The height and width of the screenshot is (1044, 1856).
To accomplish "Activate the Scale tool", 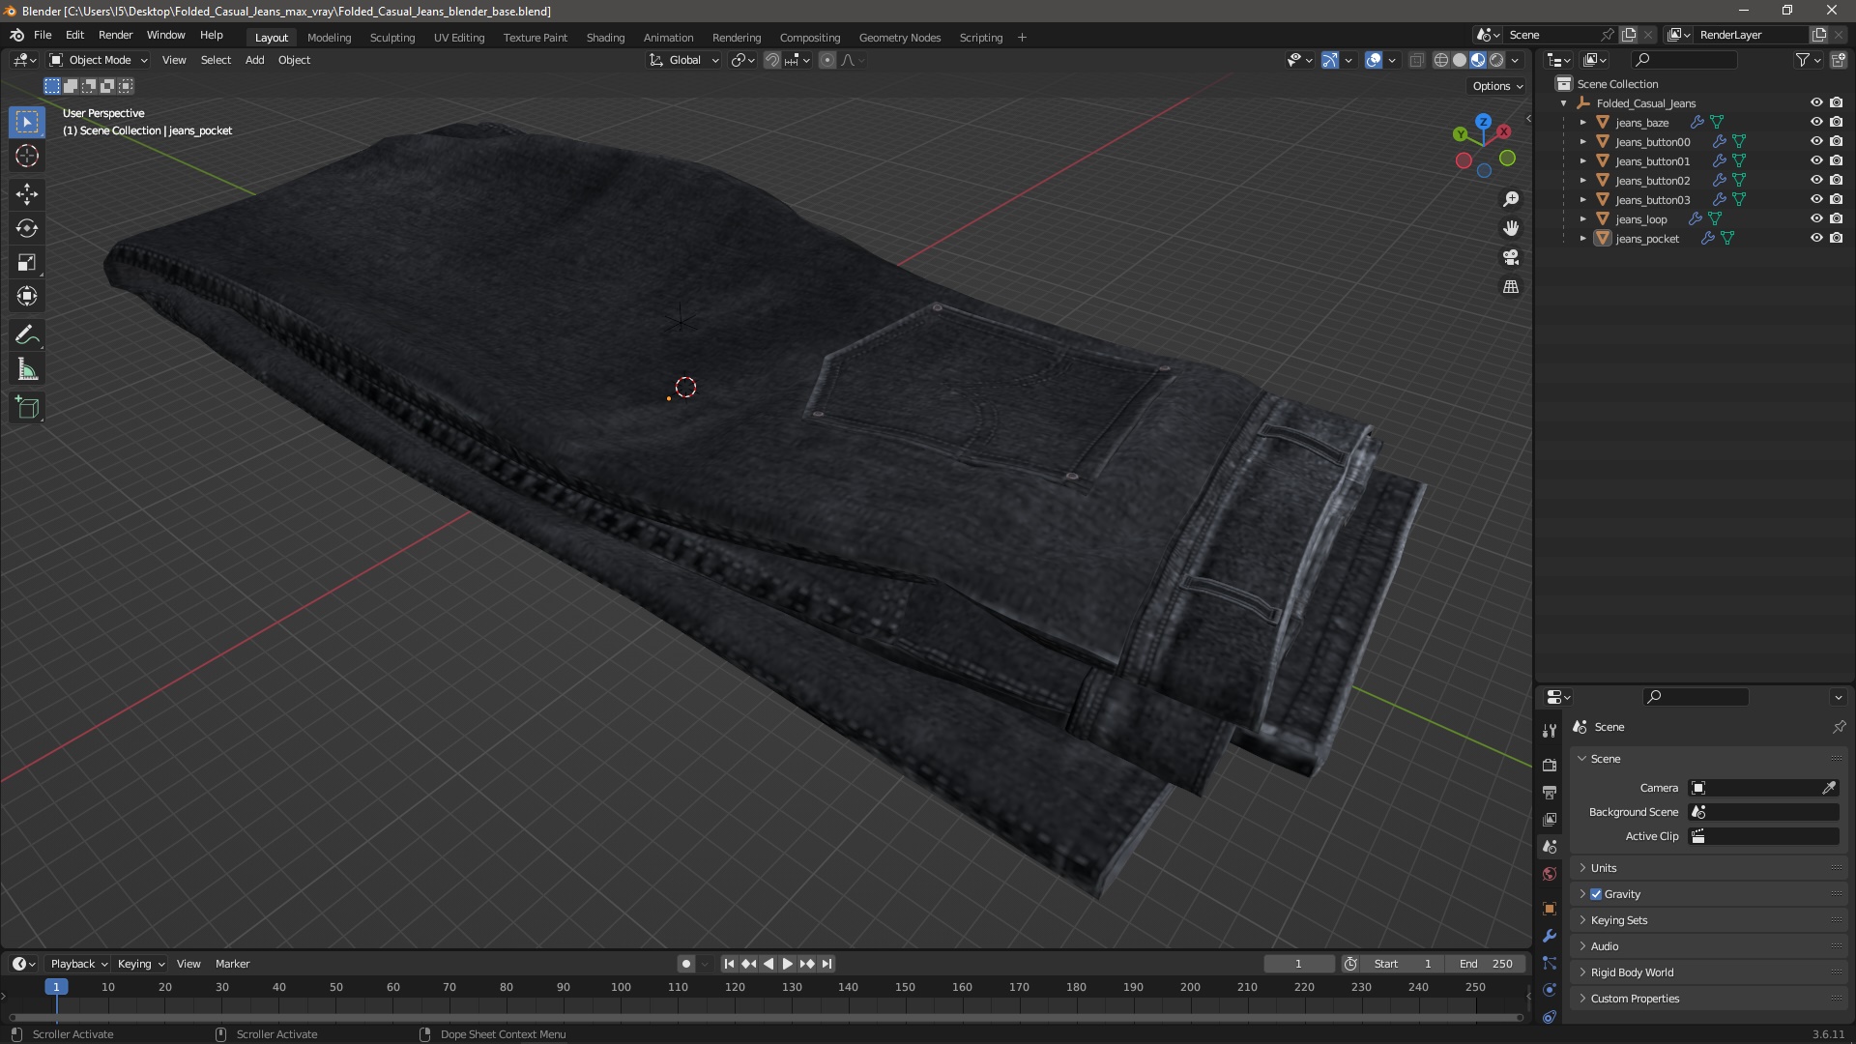I will [27, 262].
